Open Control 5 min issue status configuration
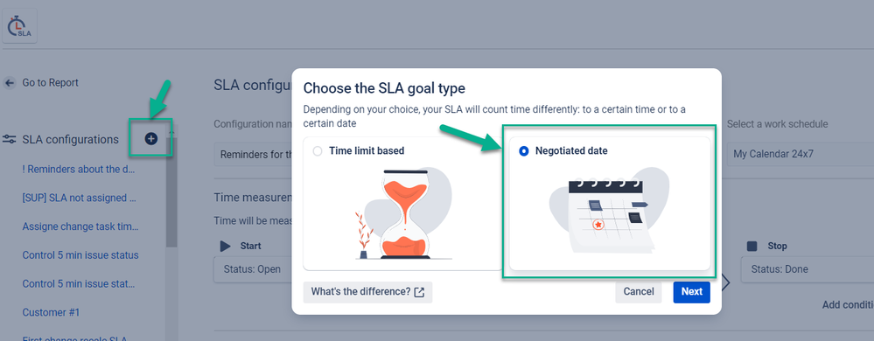This screenshot has width=874, height=341. 80,255
